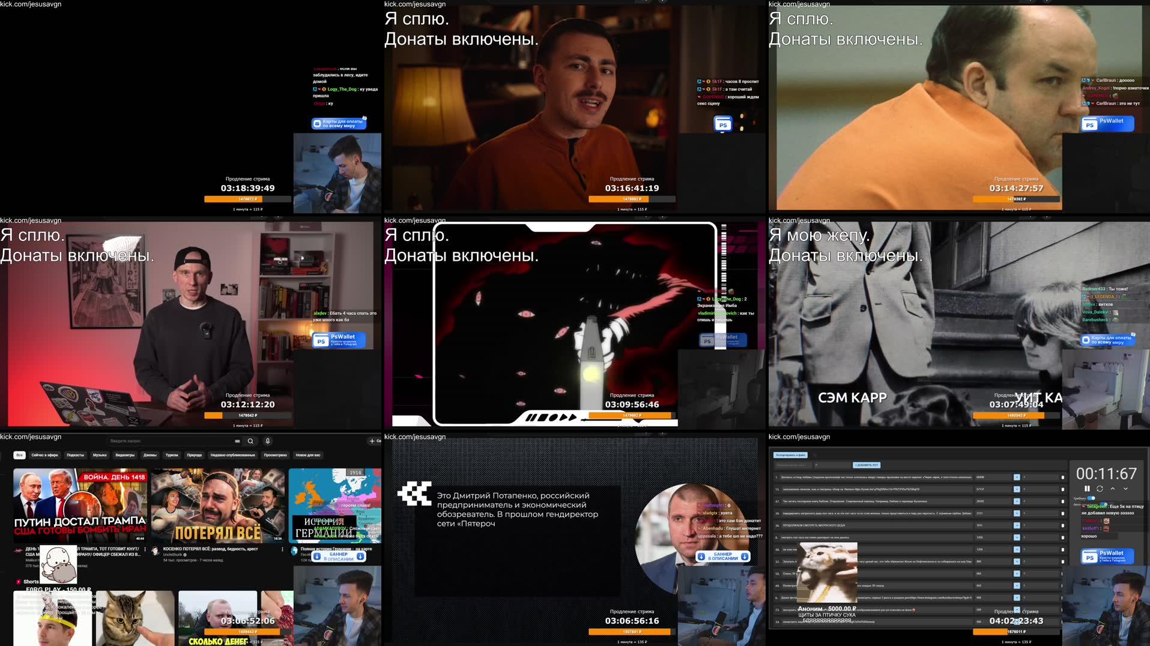Select the Сейчас в эфире filter chip

pyautogui.click(x=45, y=455)
